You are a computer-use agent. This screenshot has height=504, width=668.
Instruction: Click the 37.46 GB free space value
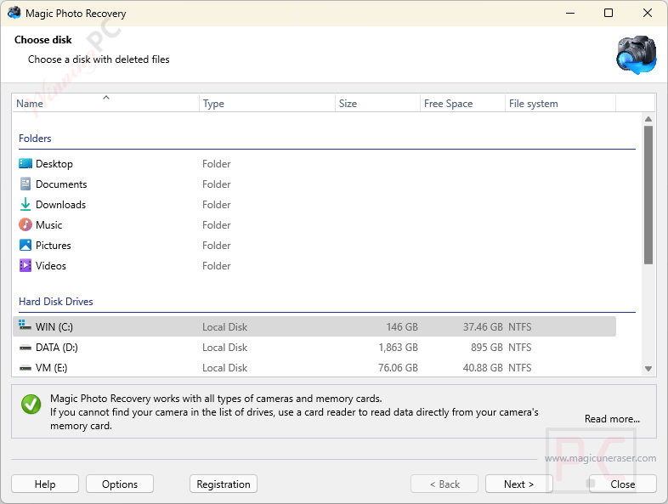click(483, 326)
